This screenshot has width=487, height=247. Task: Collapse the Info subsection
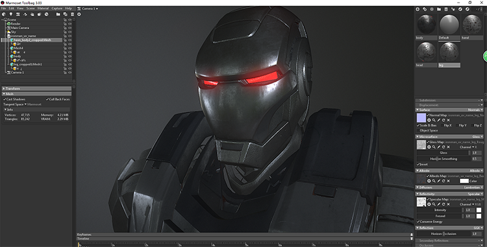pos(36,110)
